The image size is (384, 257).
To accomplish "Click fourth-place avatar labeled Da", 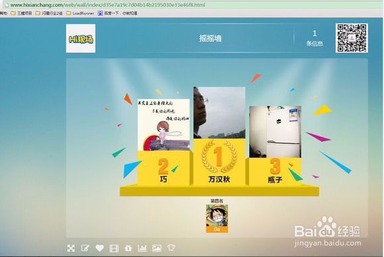I will [216, 219].
